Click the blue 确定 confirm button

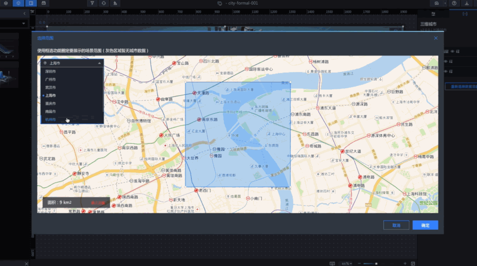click(x=425, y=225)
